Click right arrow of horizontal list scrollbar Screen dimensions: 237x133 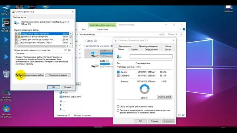[x=68, y=46]
